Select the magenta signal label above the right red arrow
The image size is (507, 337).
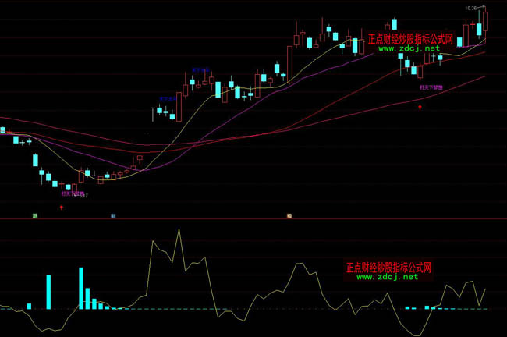tap(431, 88)
